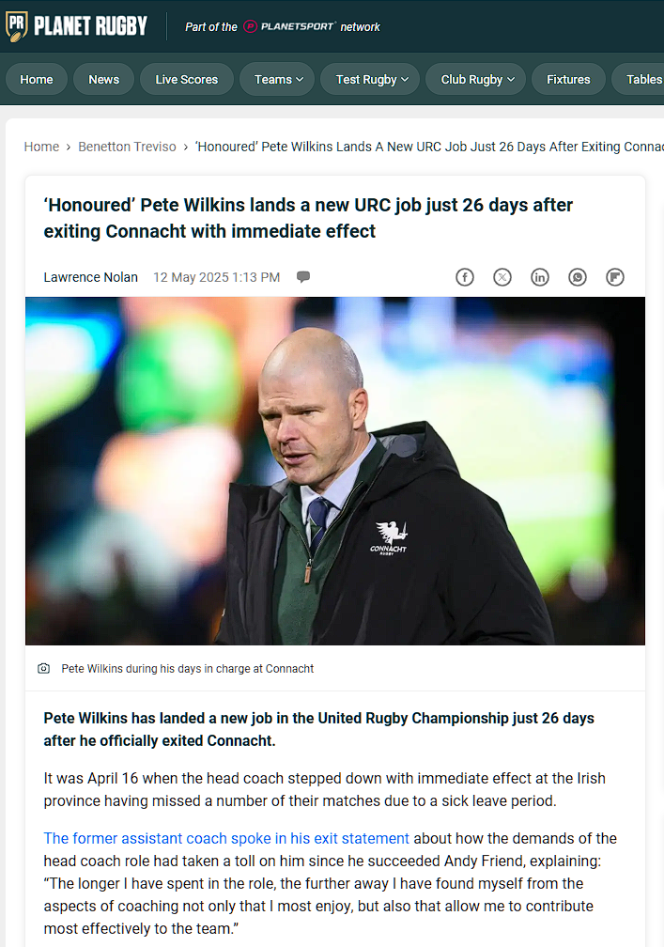Open the News nav item
The image size is (664, 947).
click(x=104, y=79)
